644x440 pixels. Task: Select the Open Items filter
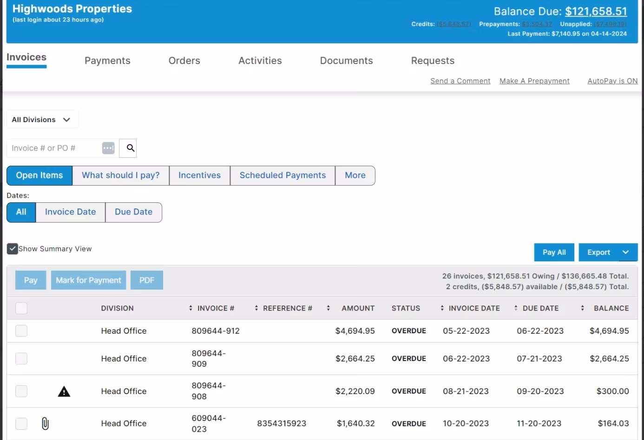pos(39,175)
